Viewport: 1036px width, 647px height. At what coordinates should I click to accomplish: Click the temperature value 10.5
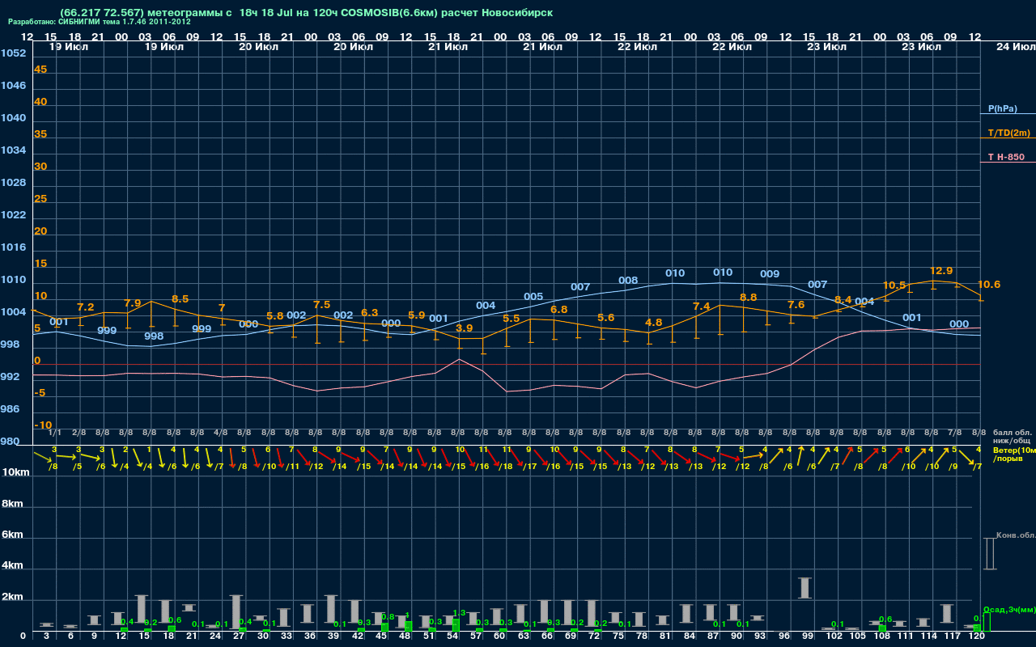coord(894,285)
